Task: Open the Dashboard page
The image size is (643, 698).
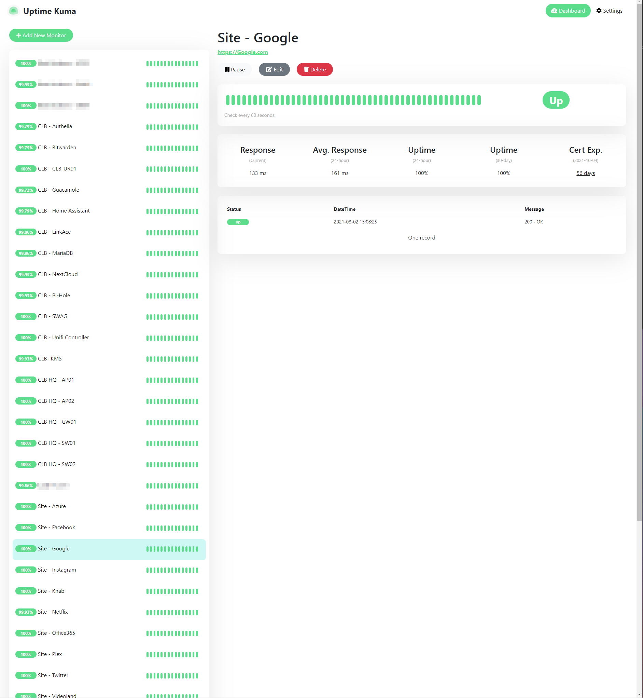Action: coord(568,11)
